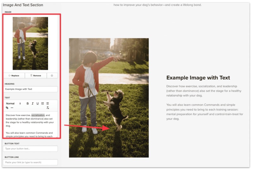Click the Replace image button
Image resolution: width=253 pixels, height=170 pixels.
(x=14, y=76)
